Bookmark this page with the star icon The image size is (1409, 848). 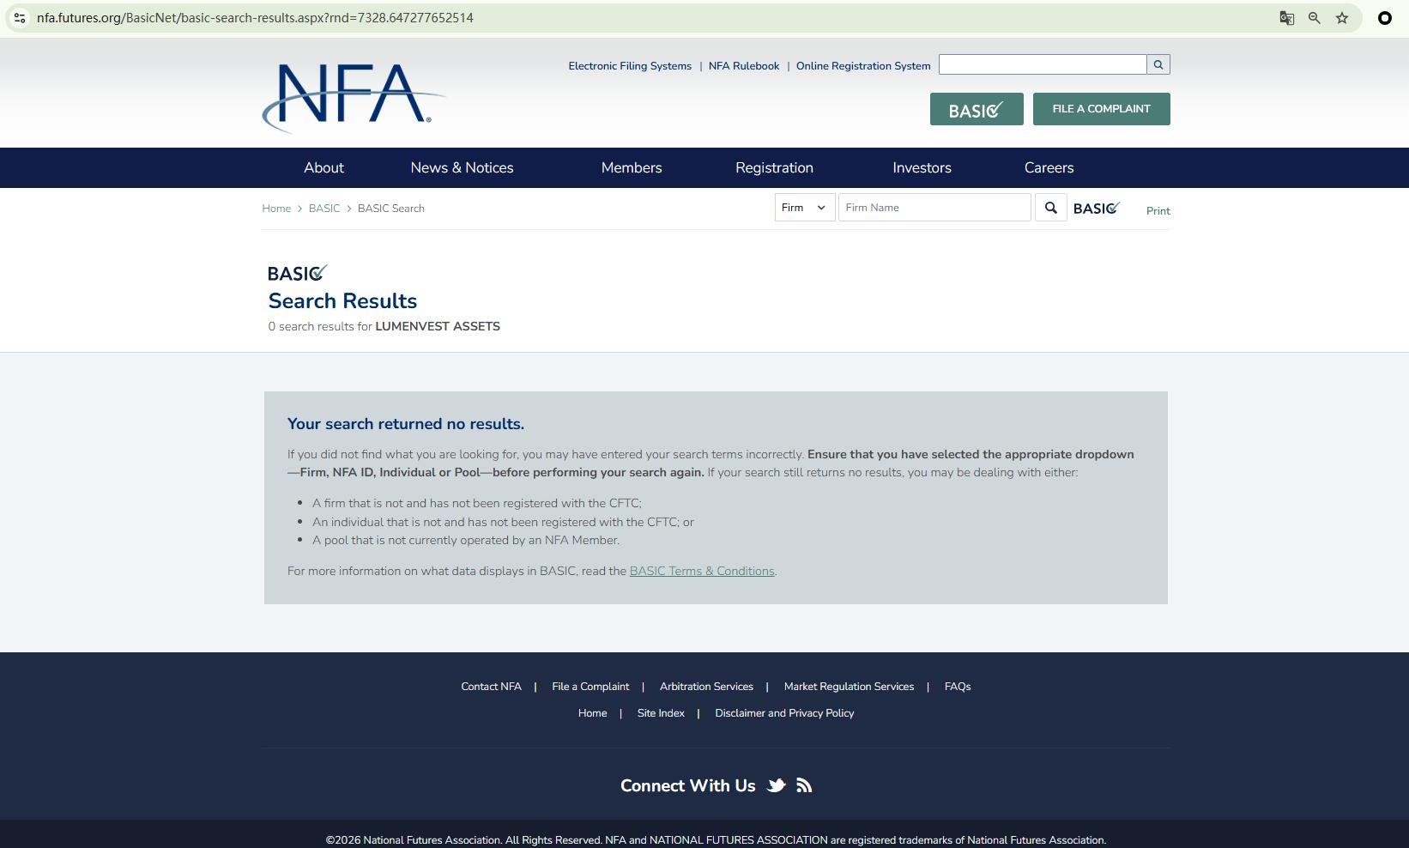pyautogui.click(x=1342, y=18)
